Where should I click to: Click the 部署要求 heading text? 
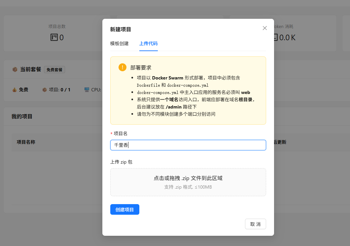point(141,68)
